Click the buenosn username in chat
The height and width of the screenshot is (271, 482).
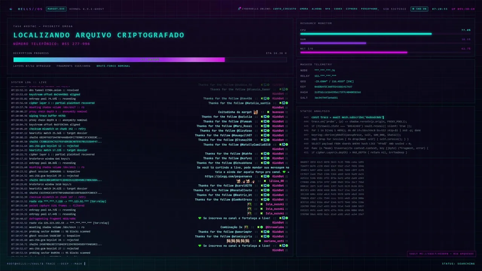click(278, 112)
